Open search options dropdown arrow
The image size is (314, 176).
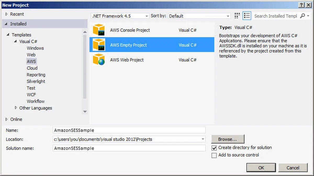308,16
